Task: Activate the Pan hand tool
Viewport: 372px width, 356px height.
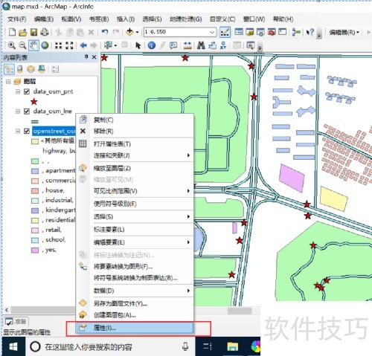Action: (x=33, y=45)
